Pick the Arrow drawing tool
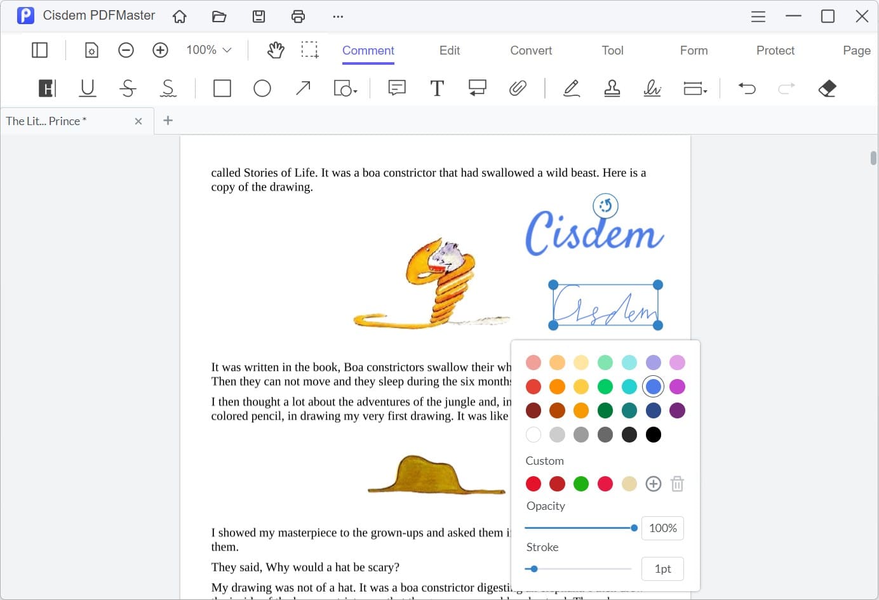879x600 pixels. point(303,88)
